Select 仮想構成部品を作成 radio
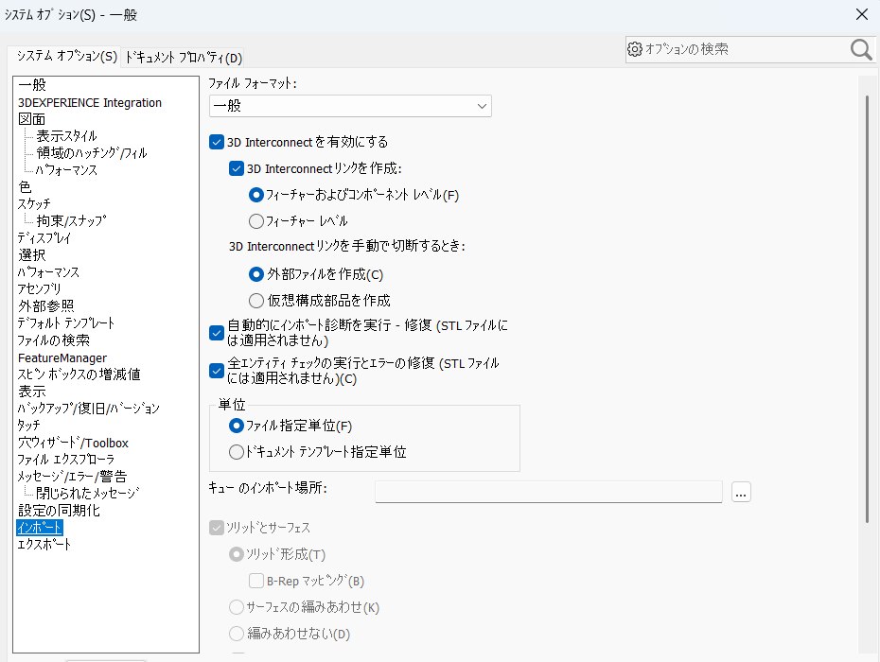 point(255,301)
